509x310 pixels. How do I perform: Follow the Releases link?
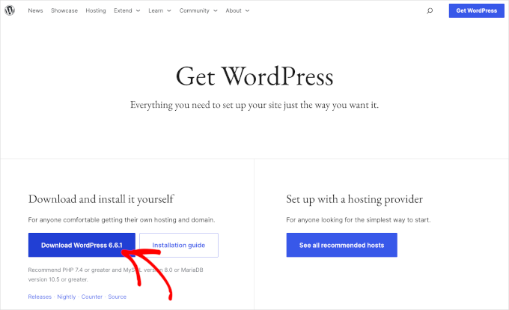(x=40, y=297)
